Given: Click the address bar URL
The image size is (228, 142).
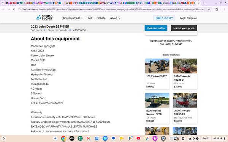Looking at the screenshot, I should pyautogui.click(x=114, y=9).
